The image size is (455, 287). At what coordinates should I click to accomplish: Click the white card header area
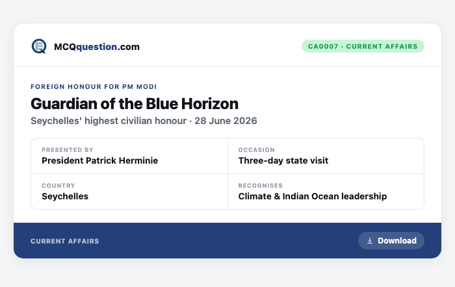tap(227, 45)
